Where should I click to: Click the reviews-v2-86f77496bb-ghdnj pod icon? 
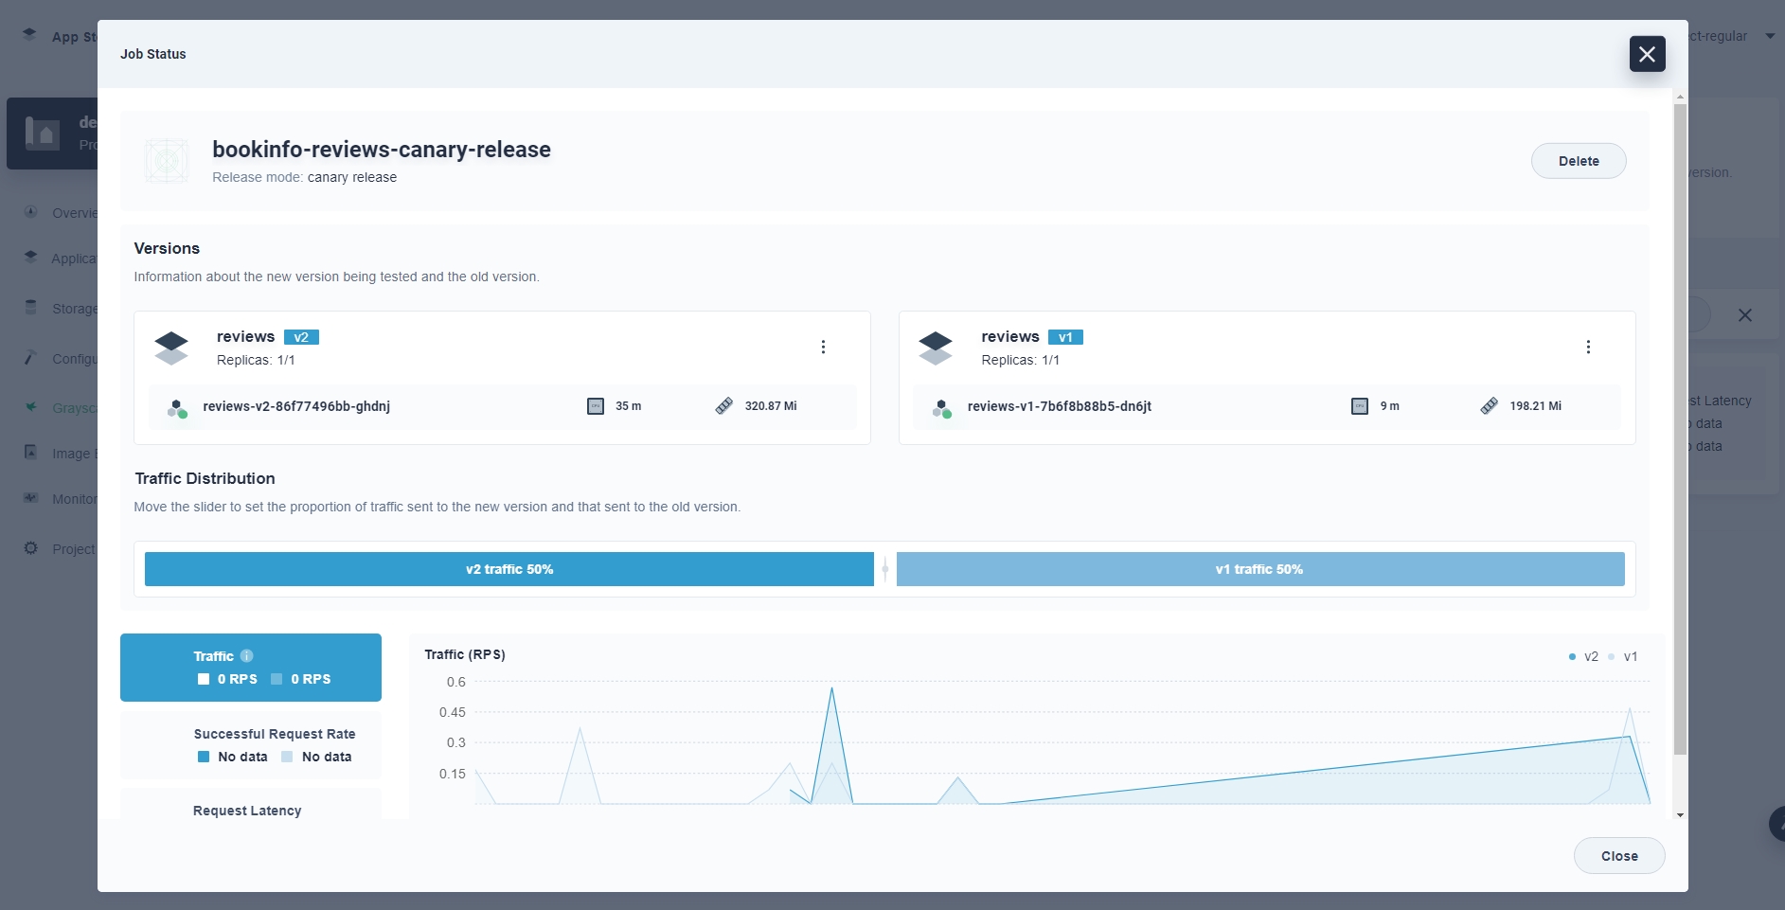tap(177, 408)
